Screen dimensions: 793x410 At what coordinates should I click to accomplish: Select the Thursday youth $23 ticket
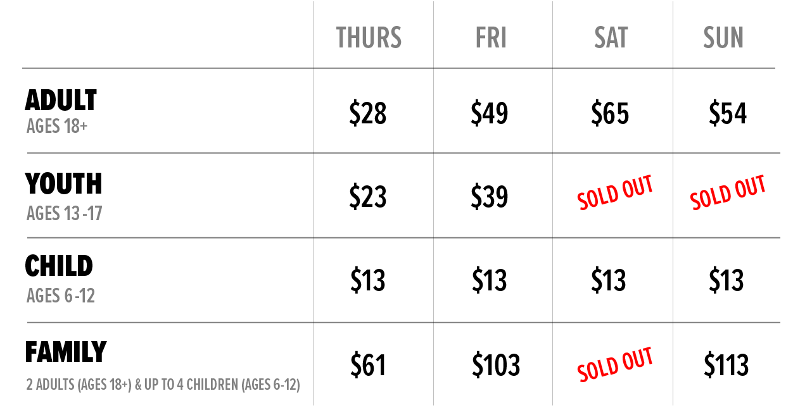pos(368,197)
